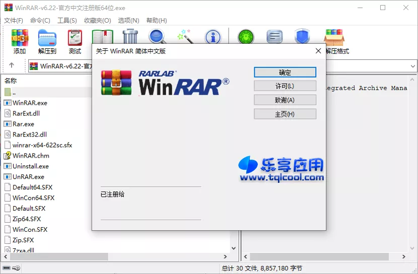
Task: Confirm dialog with 确定 button
Action: [285, 72]
